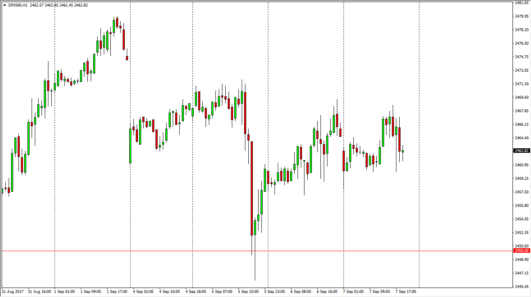
Task: Click the black 2462.82 current price tag
Action: tap(521, 150)
